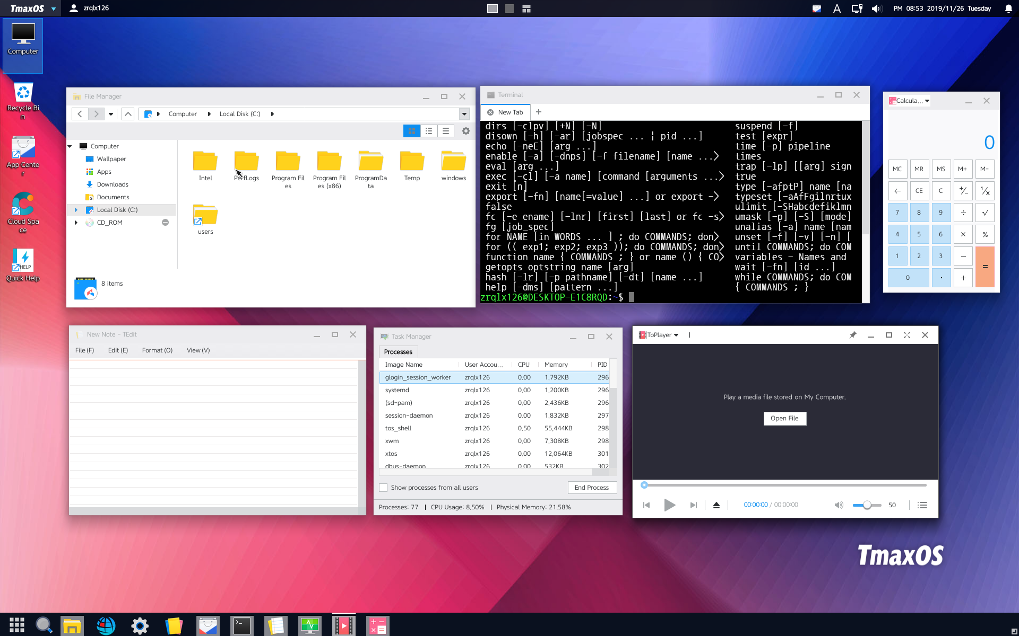This screenshot has width=1019, height=636.
Task: Pin the ToPlayer window on top
Action: point(853,335)
